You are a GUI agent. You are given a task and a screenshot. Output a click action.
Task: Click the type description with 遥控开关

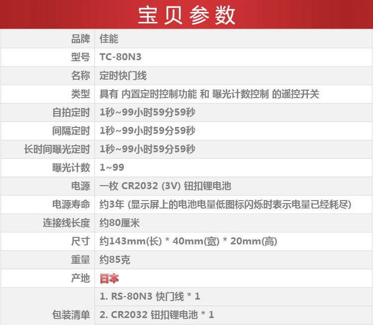[209, 94]
